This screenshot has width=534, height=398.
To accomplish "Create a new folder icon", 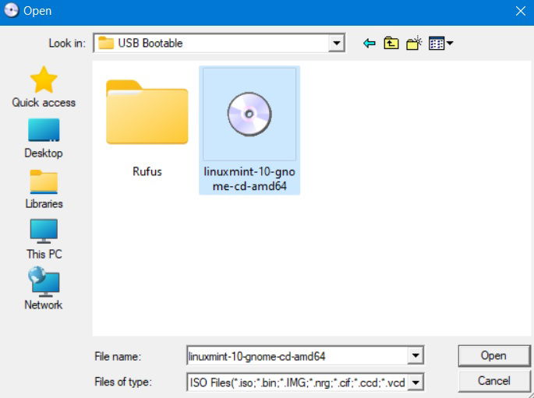I will (x=414, y=43).
